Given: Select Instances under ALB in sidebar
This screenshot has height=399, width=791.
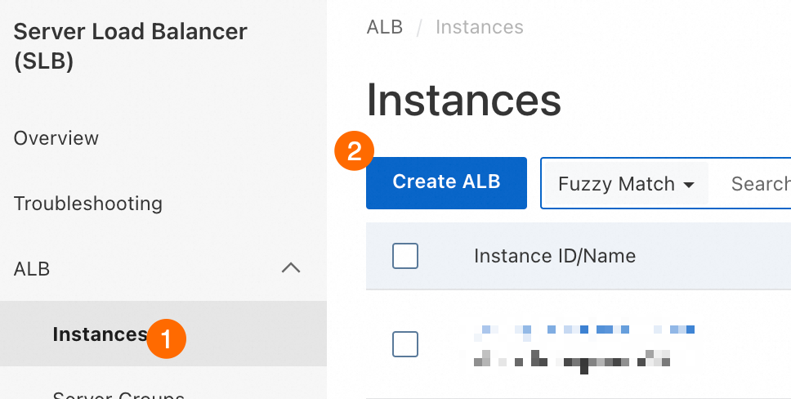Looking at the screenshot, I should (99, 334).
